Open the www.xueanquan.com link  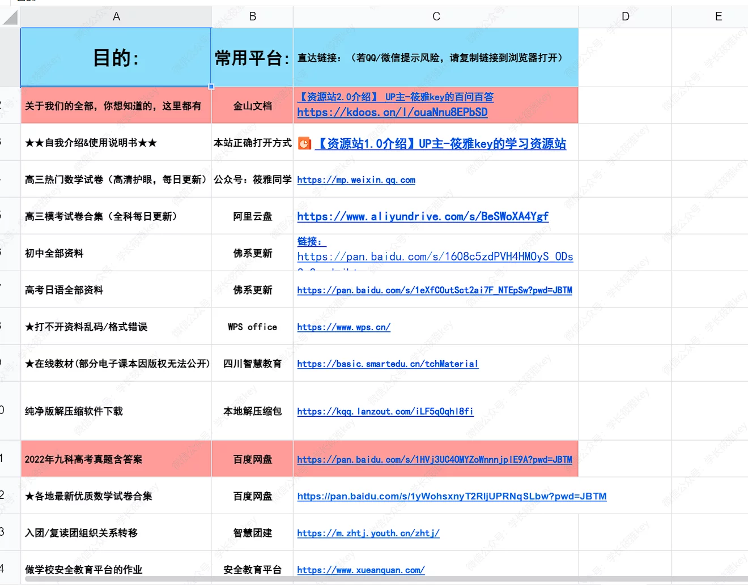(361, 570)
